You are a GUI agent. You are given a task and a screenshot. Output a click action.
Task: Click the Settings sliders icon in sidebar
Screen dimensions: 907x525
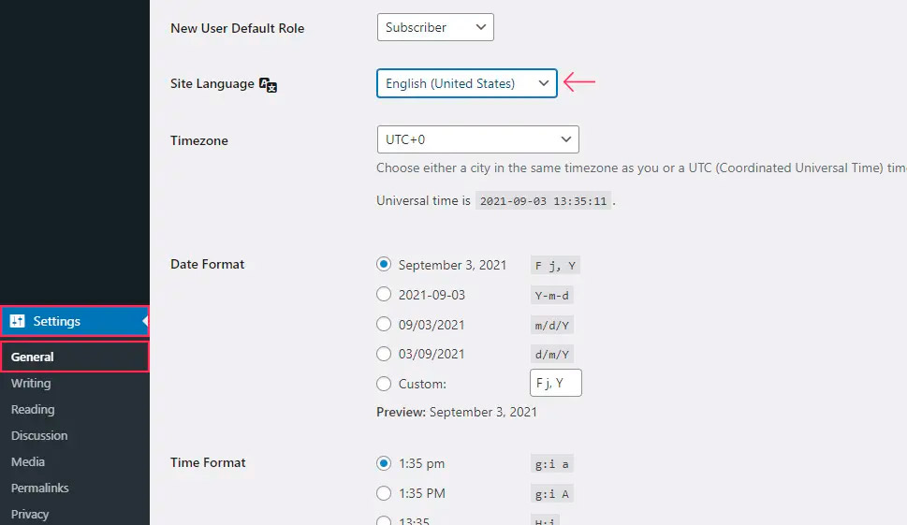(17, 321)
